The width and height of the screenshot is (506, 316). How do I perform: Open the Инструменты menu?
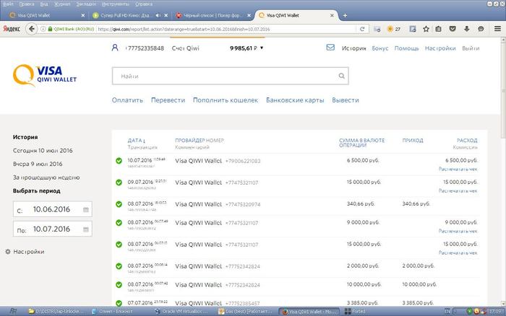coord(115,4)
